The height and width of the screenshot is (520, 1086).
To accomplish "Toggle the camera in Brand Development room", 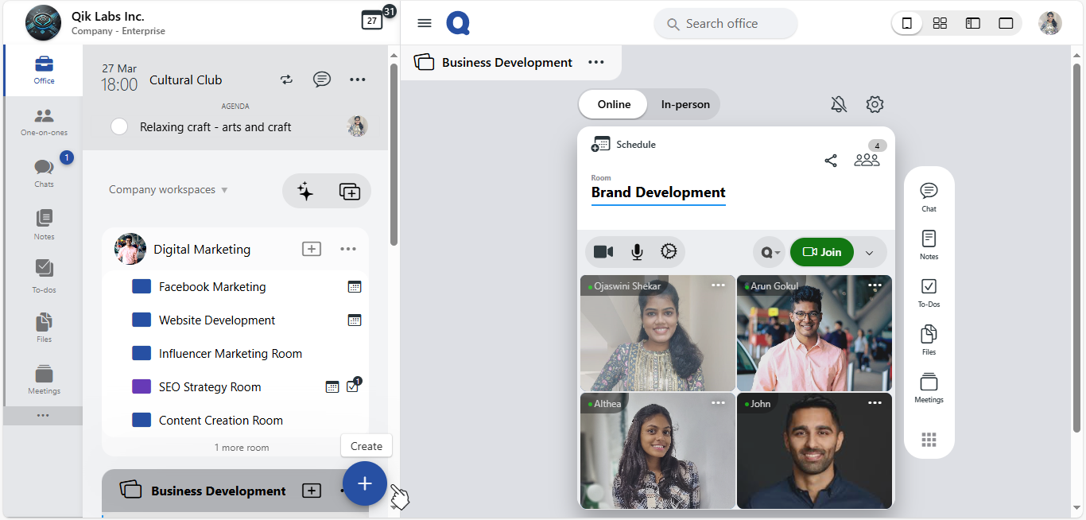I will coord(603,252).
